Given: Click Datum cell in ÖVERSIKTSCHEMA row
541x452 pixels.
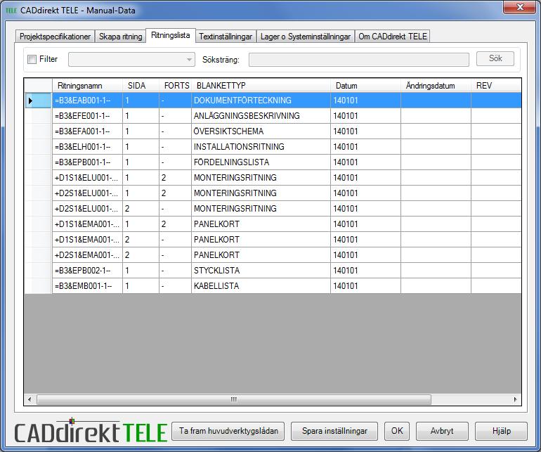Looking at the screenshot, I should [x=366, y=131].
